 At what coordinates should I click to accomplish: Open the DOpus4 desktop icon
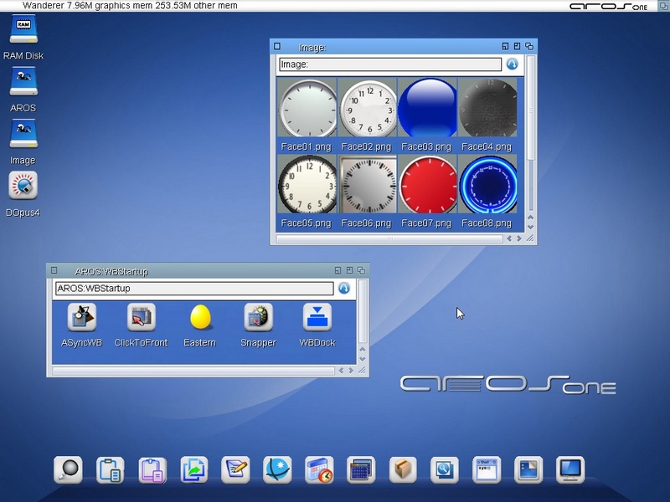click(x=23, y=186)
